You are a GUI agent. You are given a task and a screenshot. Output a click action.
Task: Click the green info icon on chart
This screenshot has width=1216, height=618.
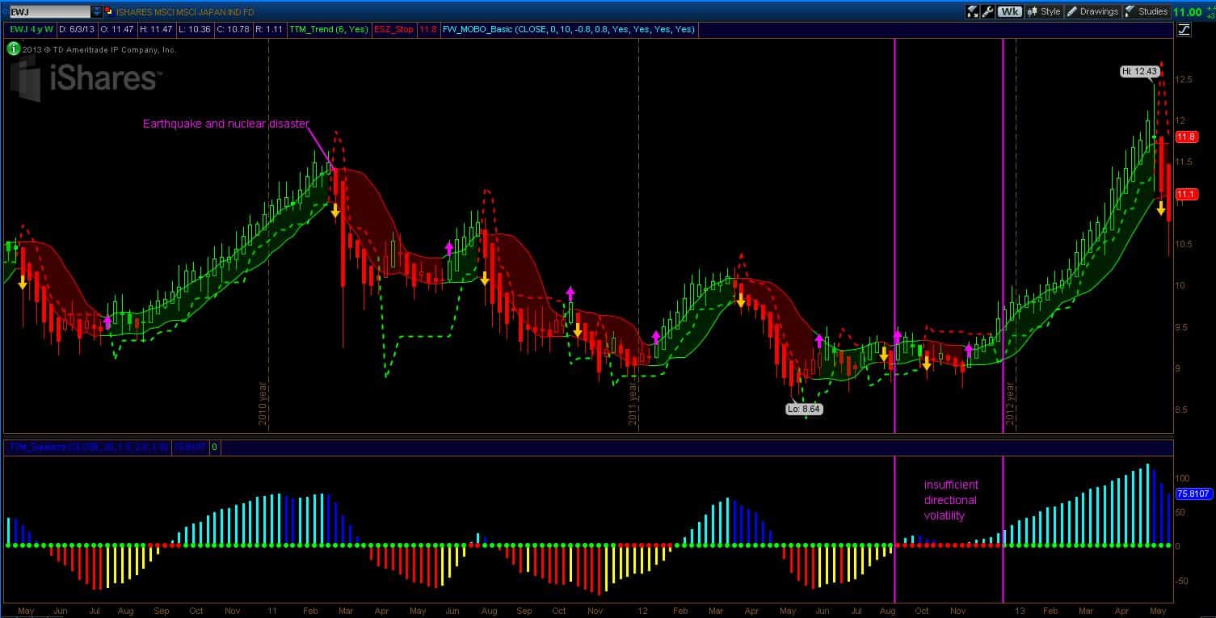[x=13, y=48]
